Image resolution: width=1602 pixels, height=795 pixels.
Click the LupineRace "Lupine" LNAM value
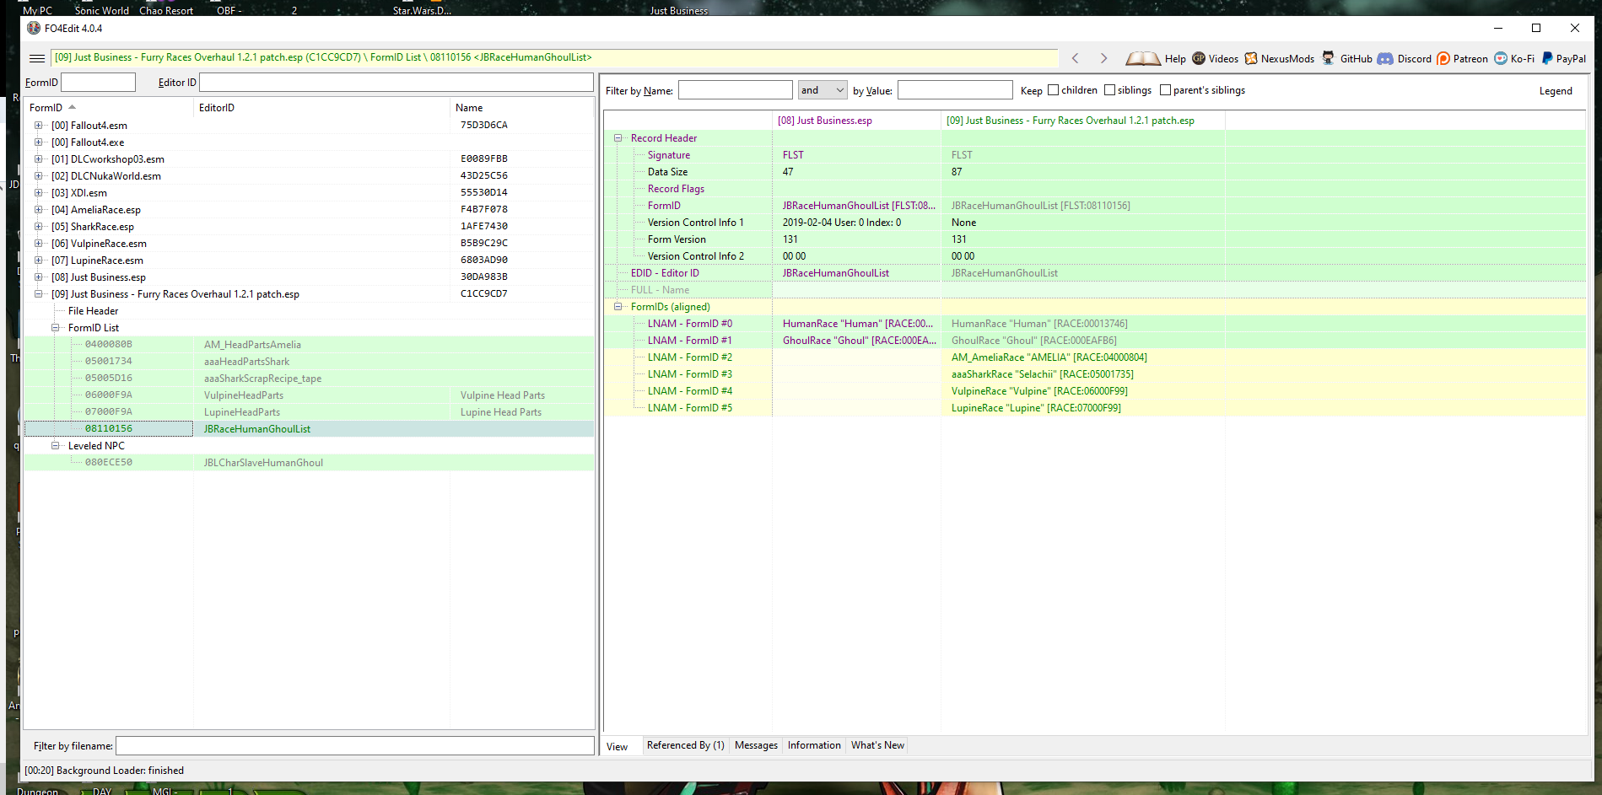(1036, 408)
